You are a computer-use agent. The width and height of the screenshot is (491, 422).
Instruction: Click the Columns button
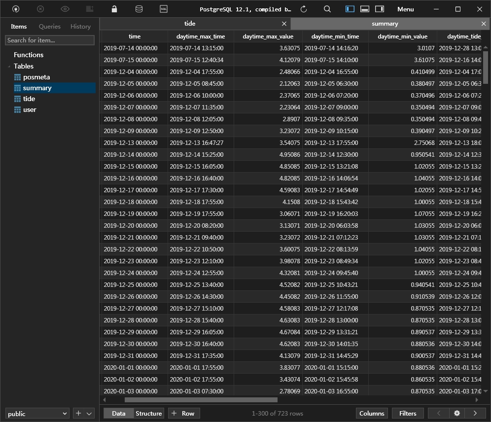(x=372, y=413)
